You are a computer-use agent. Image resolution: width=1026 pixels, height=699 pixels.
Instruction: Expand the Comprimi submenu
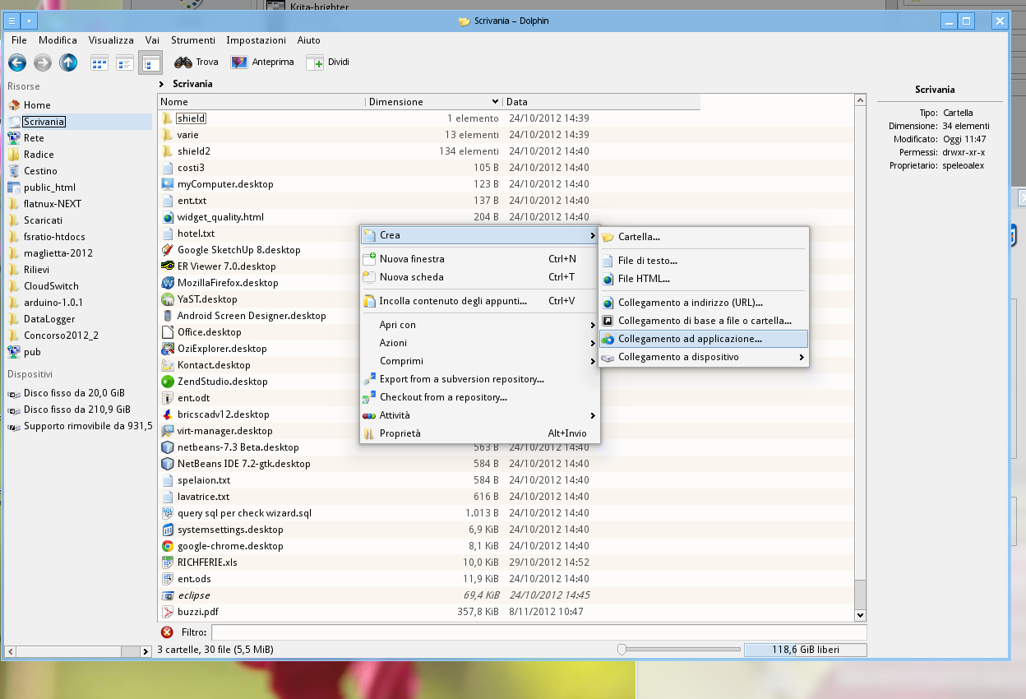coord(480,361)
